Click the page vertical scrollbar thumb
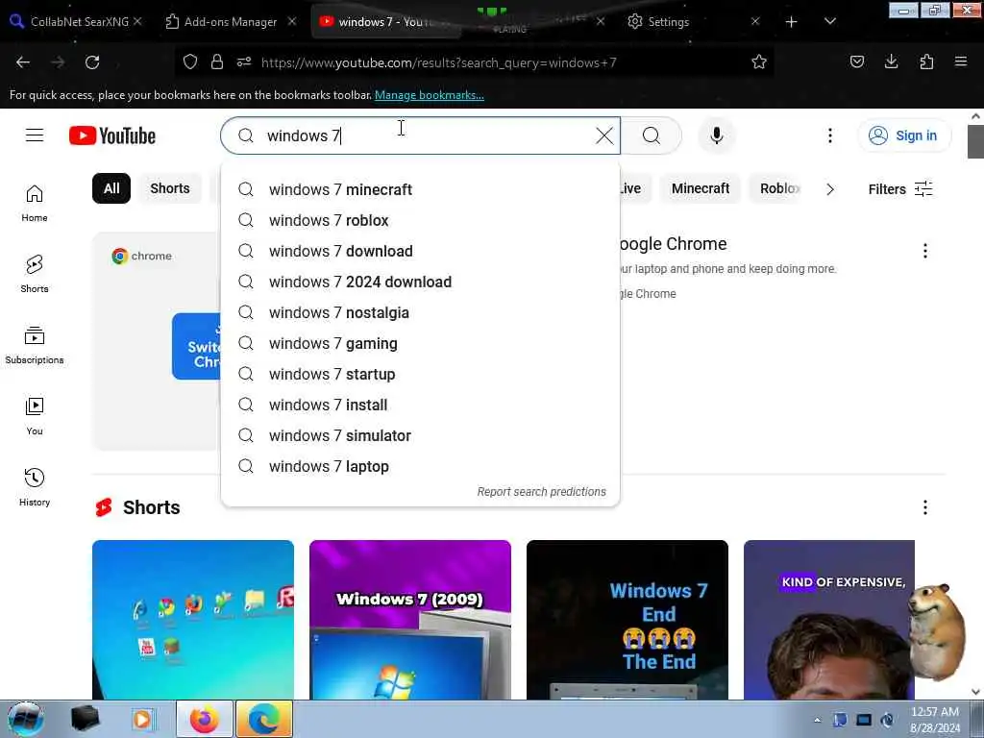This screenshot has height=738, width=984. [x=975, y=142]
